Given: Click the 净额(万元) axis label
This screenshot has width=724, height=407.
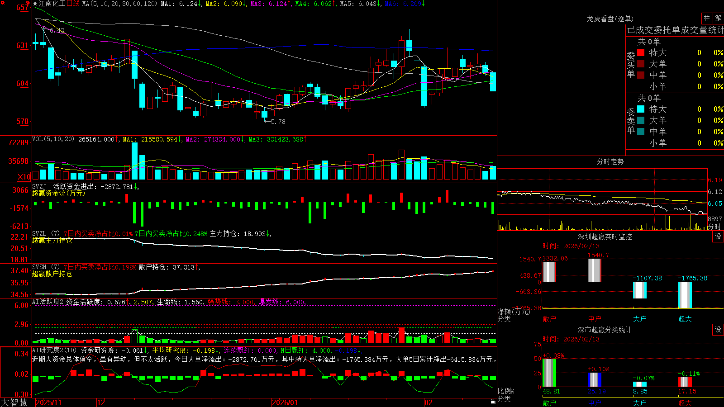Looking at the screenshot, I should (x=514, y=312).
